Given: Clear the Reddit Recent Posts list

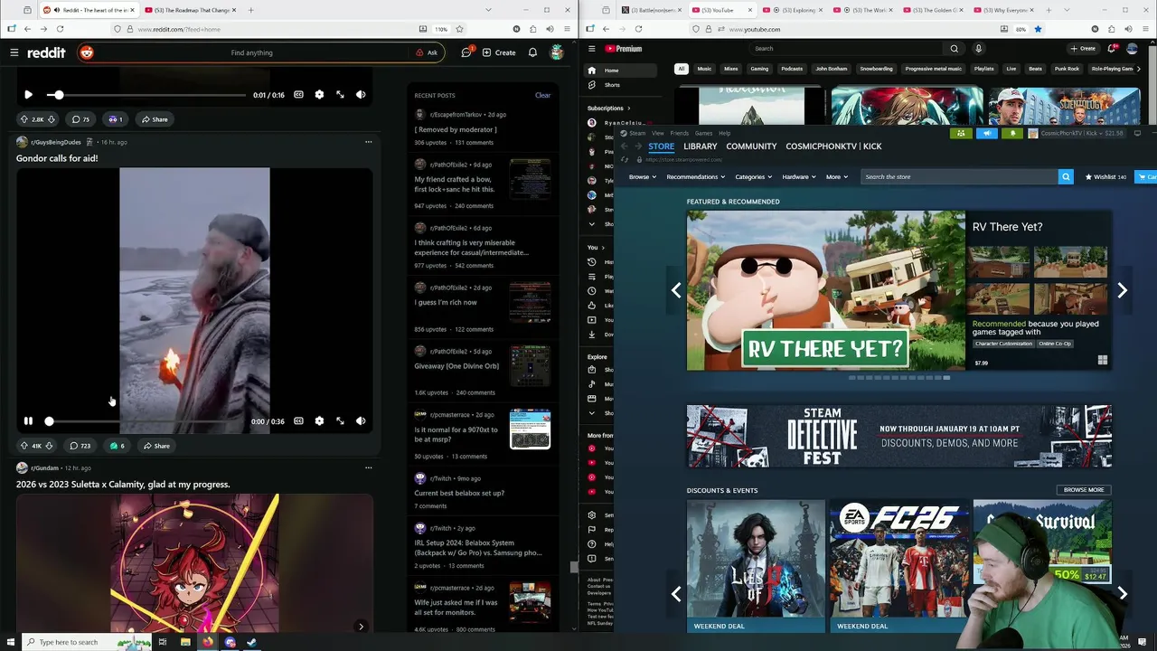Looking at the screenshot, I should point(542,95).
